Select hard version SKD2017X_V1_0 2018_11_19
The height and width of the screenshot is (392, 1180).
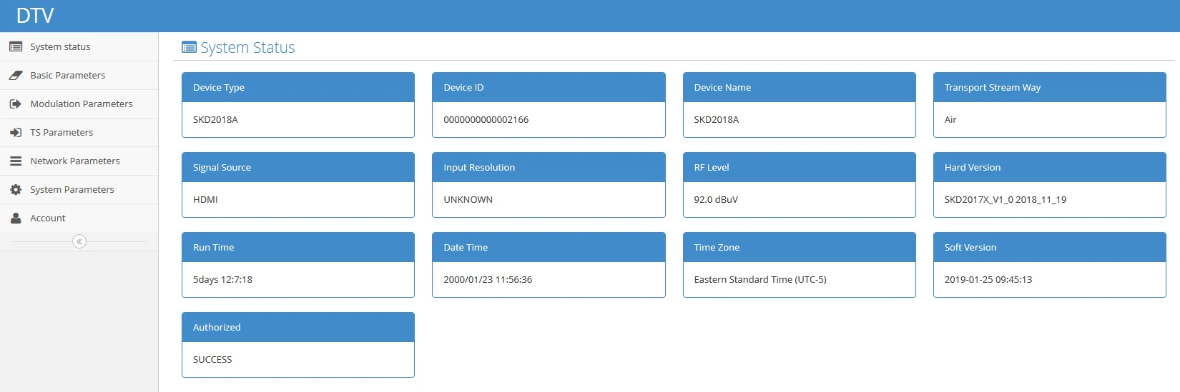pyautogui.click(x=1006, y=200)
